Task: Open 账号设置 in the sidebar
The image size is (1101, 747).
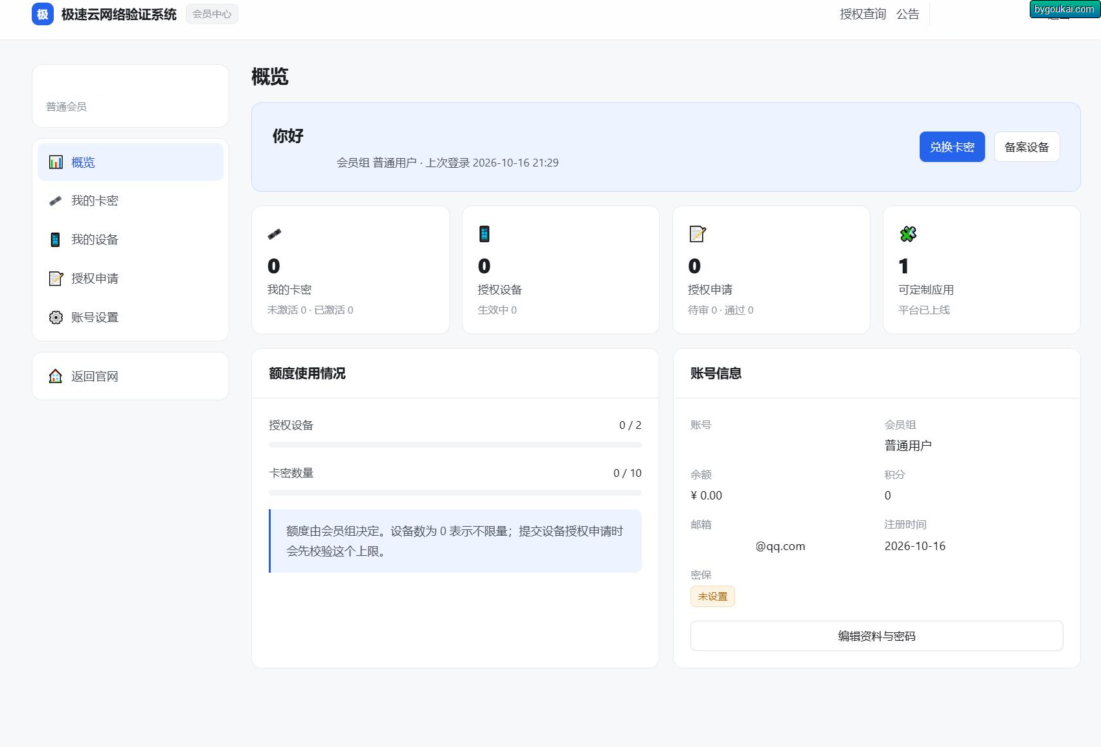Action: 130,317
